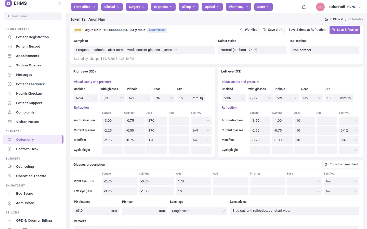Click the Patient Registration person icon

tap(10, 37)
